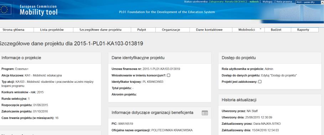The width and height of the screenshot is (324, 135).
Task: Open the Budżet menu item
Action: click(x=276, y=30)
